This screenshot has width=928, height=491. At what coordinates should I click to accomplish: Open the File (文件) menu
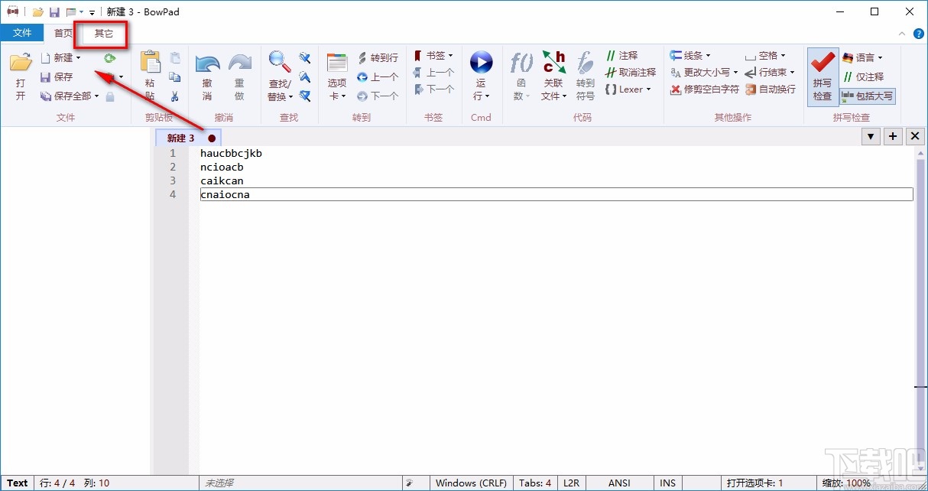[x=22, y=33]
